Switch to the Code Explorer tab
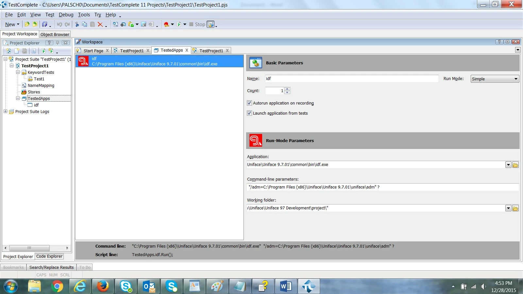This screenshot has height=294, width=523. [49, 256]
